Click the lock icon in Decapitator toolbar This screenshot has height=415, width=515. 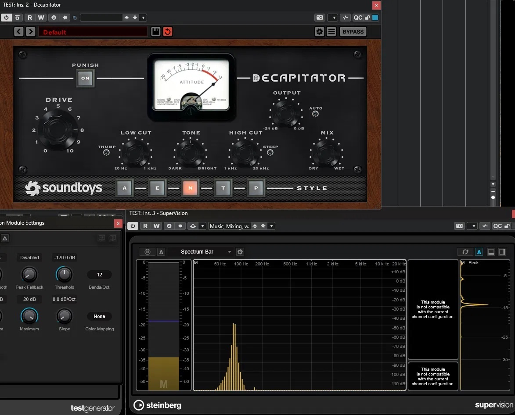[367, 18]
